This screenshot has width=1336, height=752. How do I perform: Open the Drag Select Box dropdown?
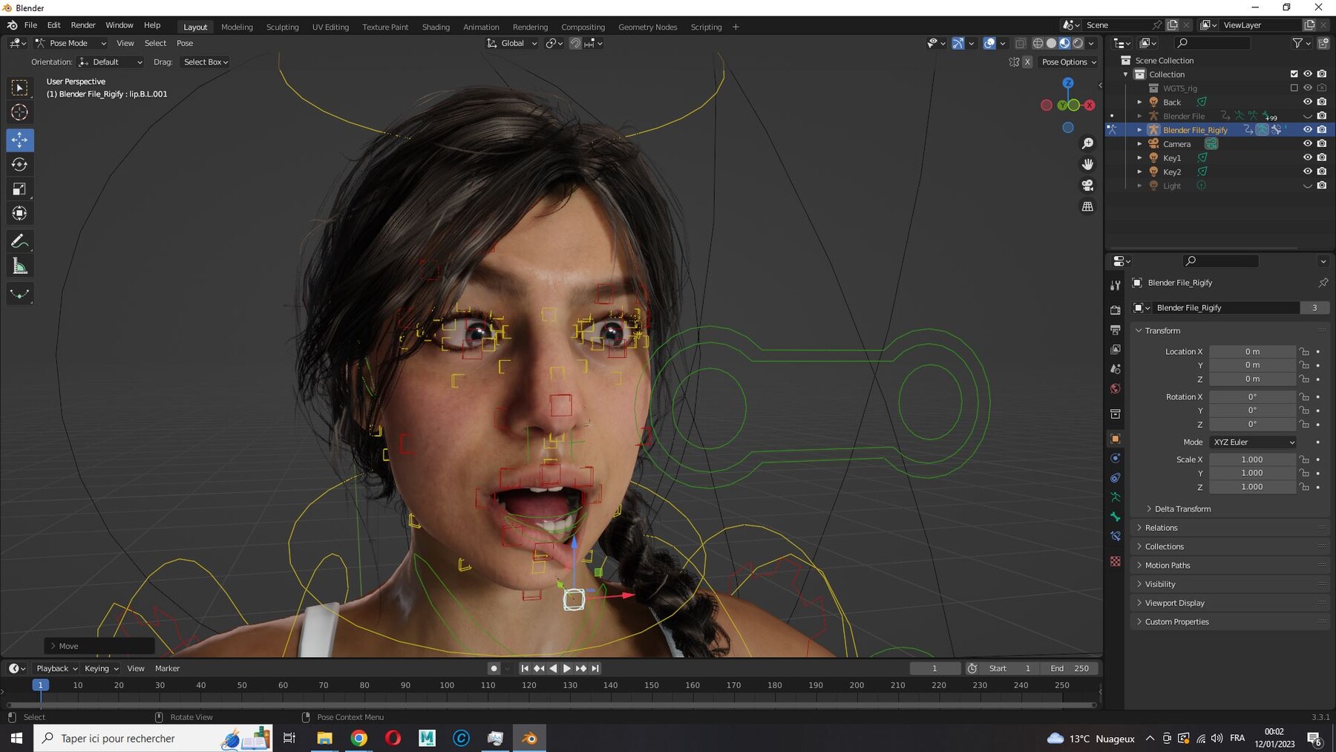point(206,62)
